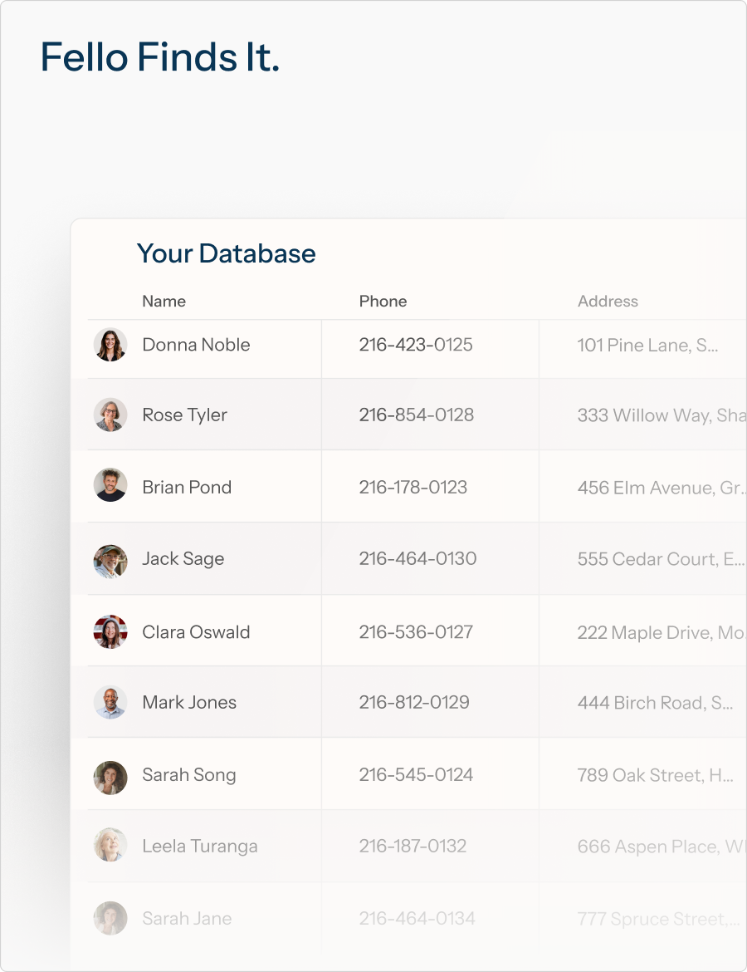747x972 pixels.
Task: Click the address 777 Spruce Street
Action: tap(658, 920)
